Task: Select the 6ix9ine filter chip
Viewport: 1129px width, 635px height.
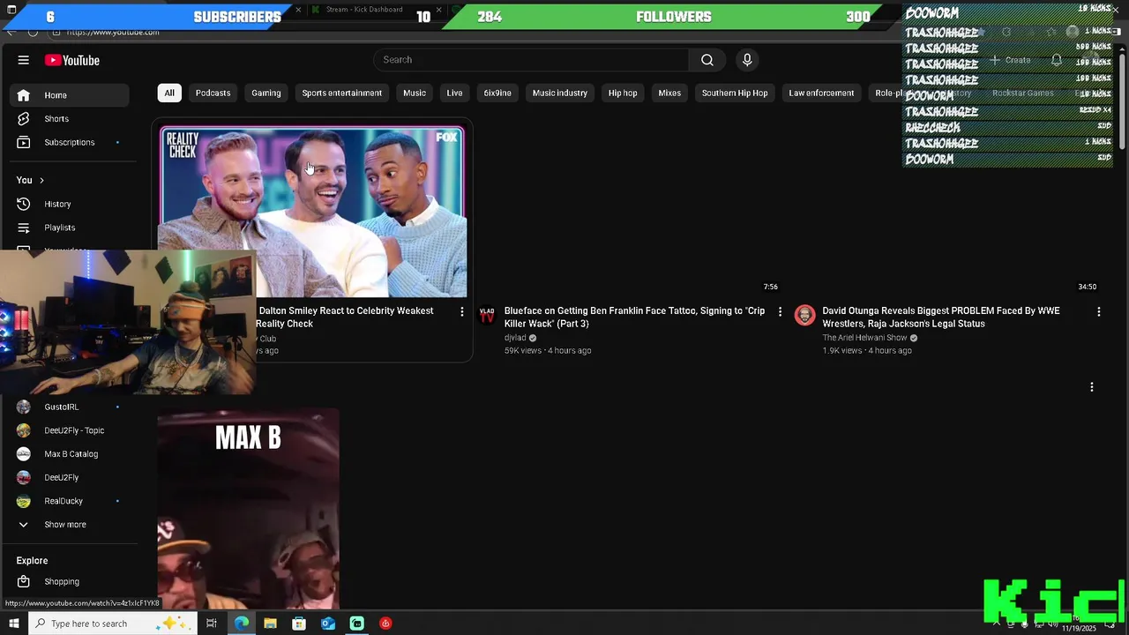Action: tap(497, 93)
